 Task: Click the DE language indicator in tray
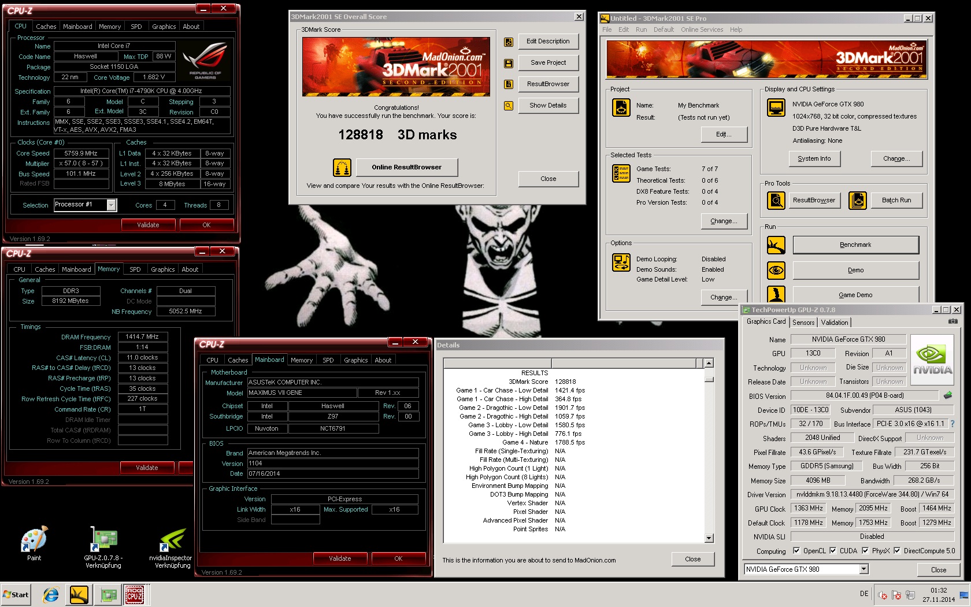click(864, 594)
